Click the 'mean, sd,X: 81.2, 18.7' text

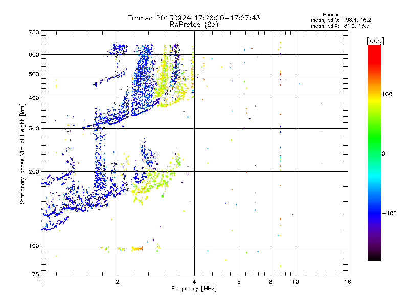(340, 26)
